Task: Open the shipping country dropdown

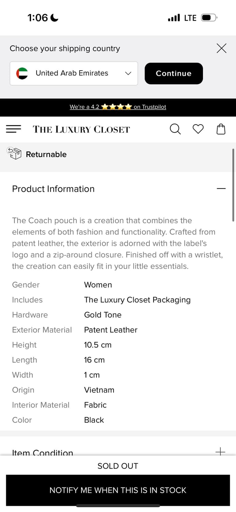Action: [x=74, y=73]
